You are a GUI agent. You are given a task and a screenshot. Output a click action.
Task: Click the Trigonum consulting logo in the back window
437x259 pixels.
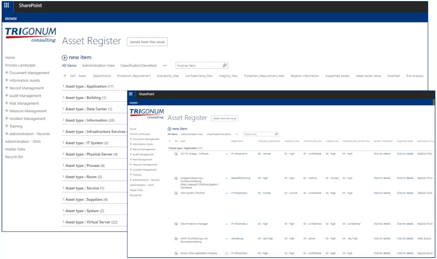(31, 35)
